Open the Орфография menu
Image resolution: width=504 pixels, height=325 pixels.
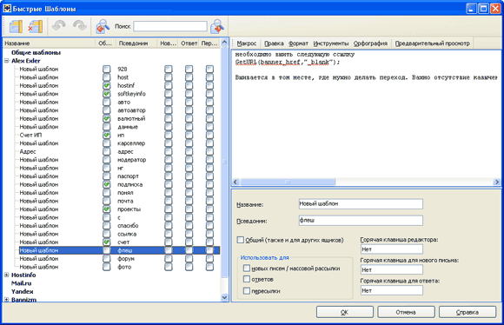(370, 43)
